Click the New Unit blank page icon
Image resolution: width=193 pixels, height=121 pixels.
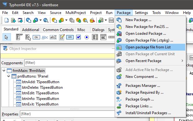pyautogui.click(x=7, y=20)
